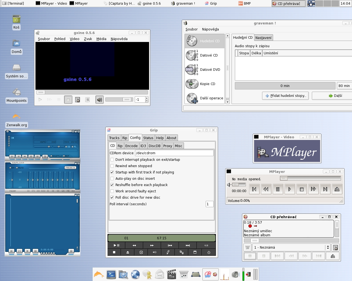Click Grip's fast forward button
Screen dimensions: 352x281
(x=152, y=245)
